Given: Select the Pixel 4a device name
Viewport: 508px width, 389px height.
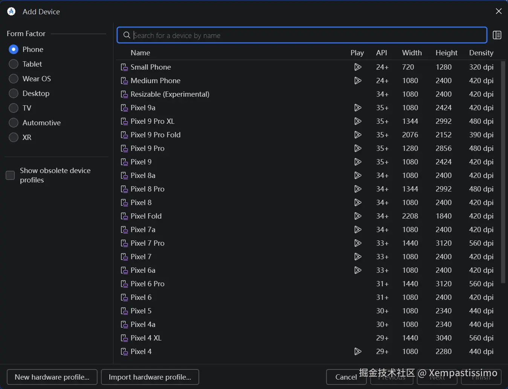Looking at the screenshot, I should 143,324.
